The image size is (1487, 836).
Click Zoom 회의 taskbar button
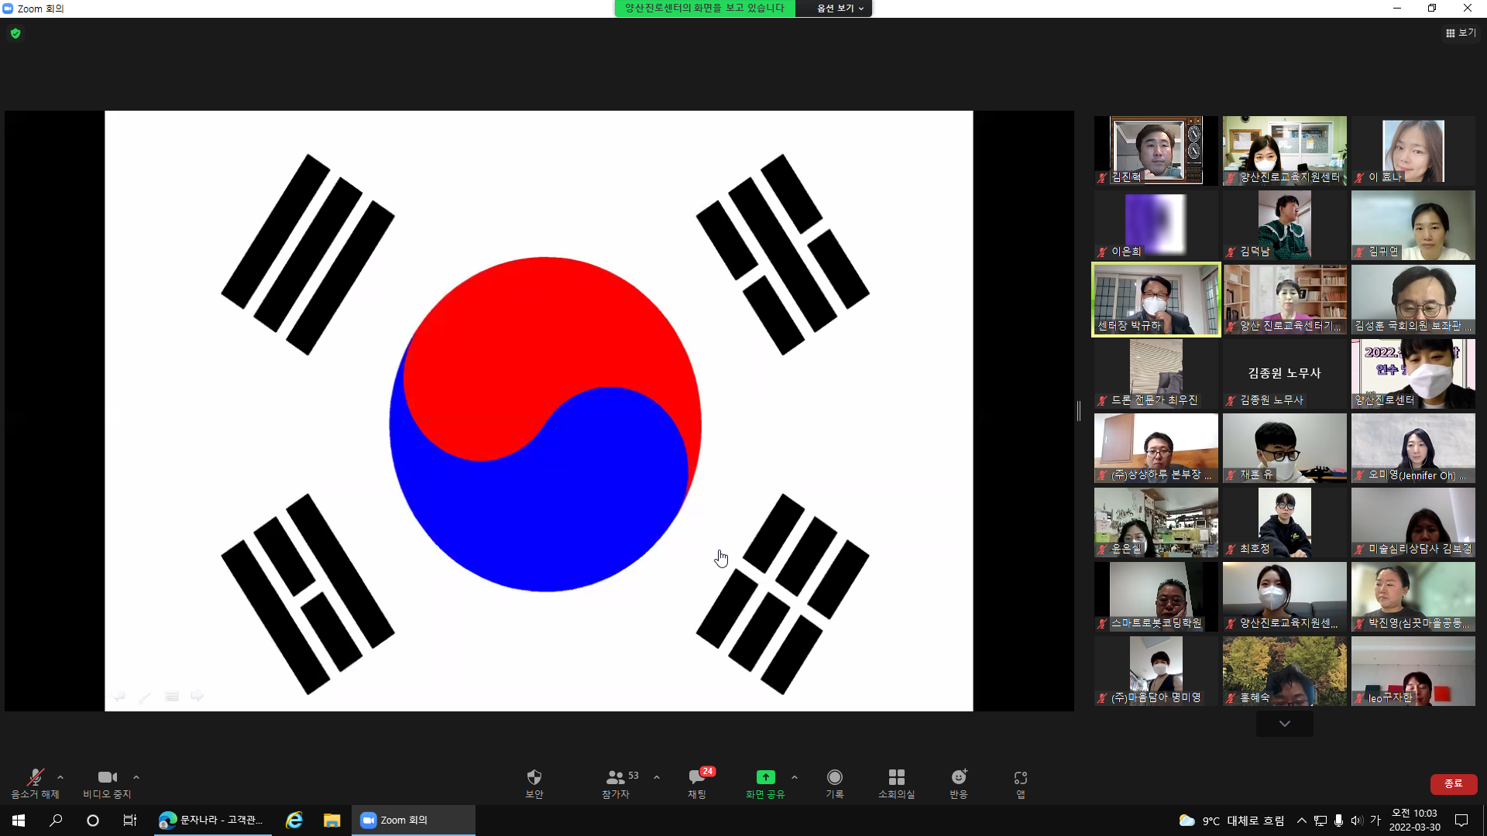pyautogui.click(x=414, y=821)
